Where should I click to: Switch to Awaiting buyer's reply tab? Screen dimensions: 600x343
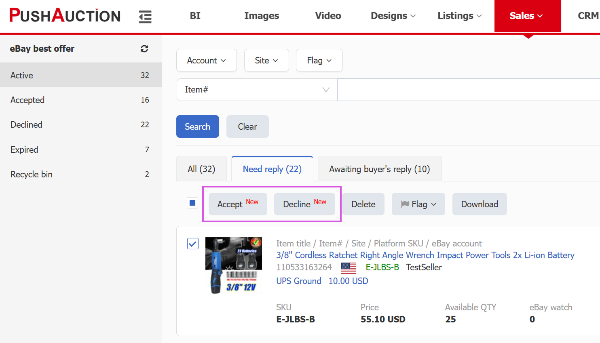[x=379, y=169]
